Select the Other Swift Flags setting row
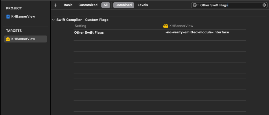 [160, 32]
